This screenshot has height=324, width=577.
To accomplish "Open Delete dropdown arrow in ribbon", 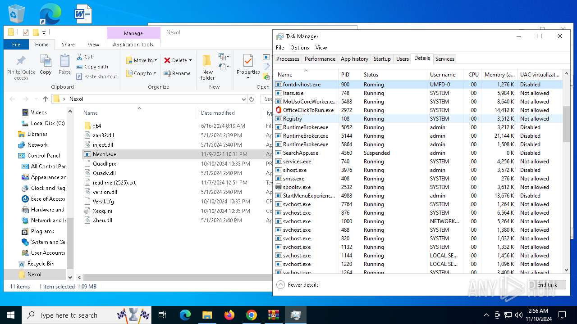I will [x=190, y=60].
